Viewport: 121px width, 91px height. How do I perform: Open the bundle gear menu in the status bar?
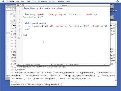(54, 64)
